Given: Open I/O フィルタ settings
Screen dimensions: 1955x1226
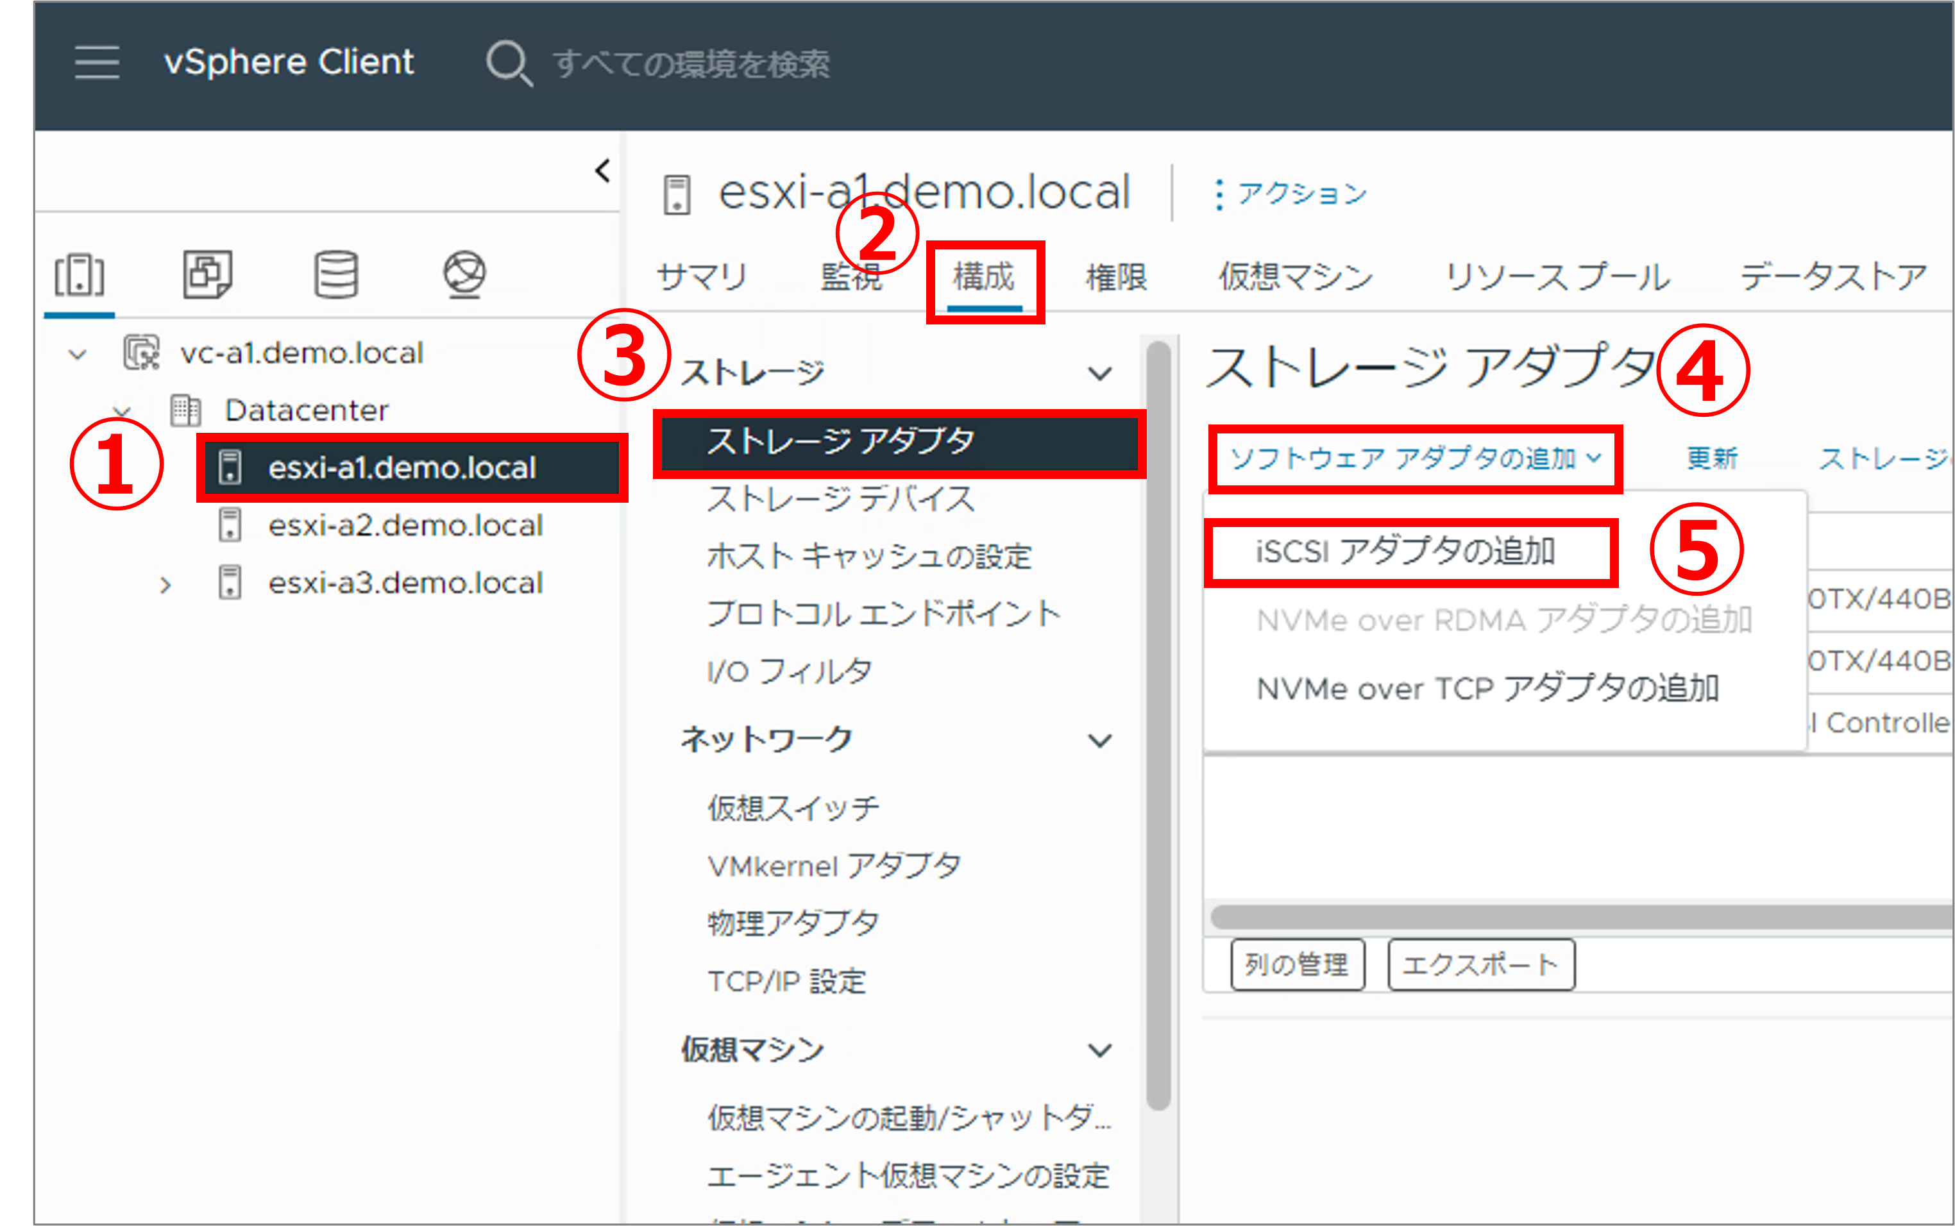Looking at the screenshot, I should pyautogui.click(x=789, y=671).
